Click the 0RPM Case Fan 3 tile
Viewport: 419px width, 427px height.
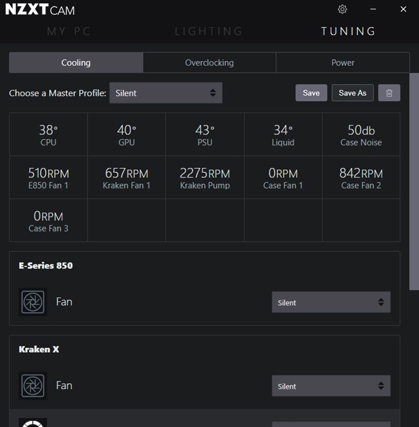pos(48,221)
